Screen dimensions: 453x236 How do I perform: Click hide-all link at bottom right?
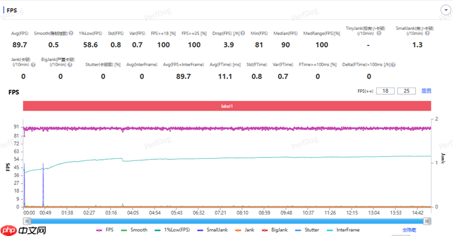[409, 230]
